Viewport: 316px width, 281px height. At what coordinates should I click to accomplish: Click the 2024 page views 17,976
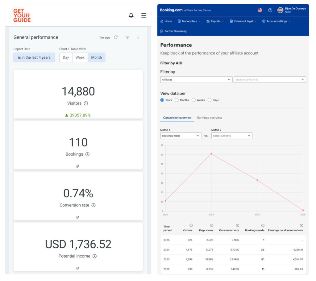pyautogui.click(x=210, y=250)
